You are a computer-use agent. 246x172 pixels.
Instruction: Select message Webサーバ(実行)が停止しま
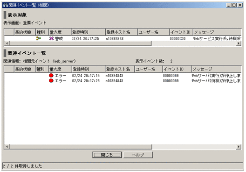(216, 76)
